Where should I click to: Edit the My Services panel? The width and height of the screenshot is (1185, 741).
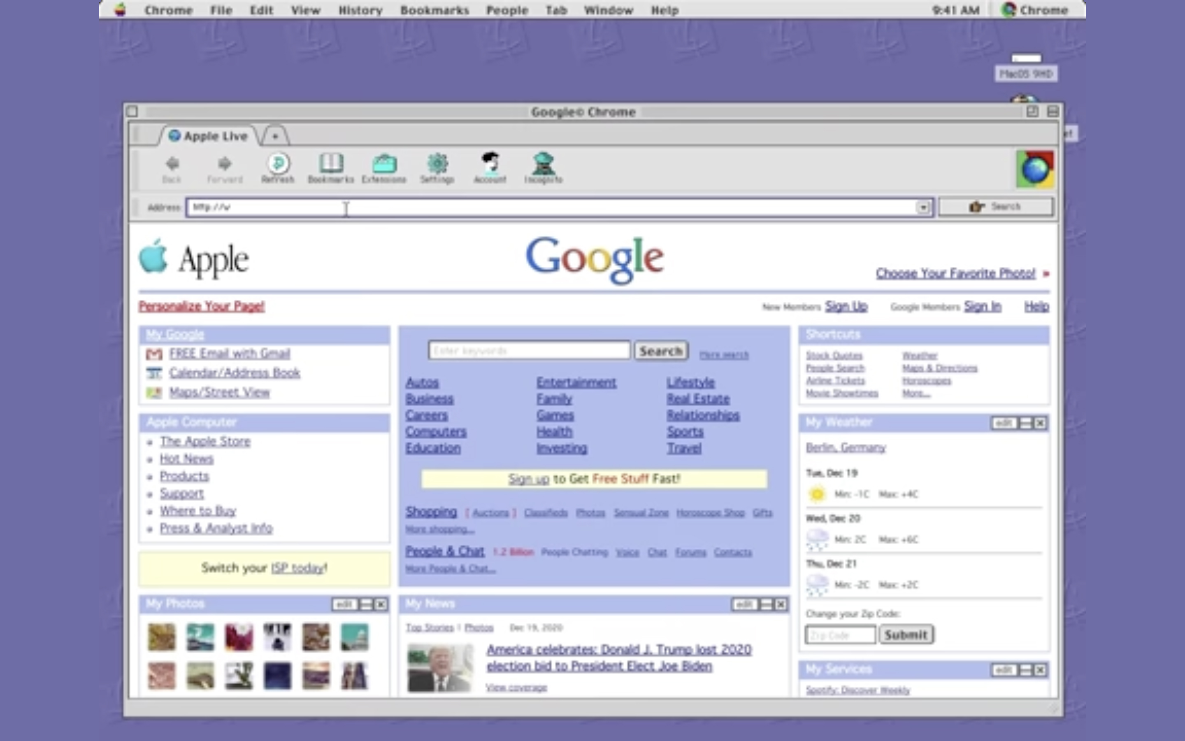point(1004,670)
